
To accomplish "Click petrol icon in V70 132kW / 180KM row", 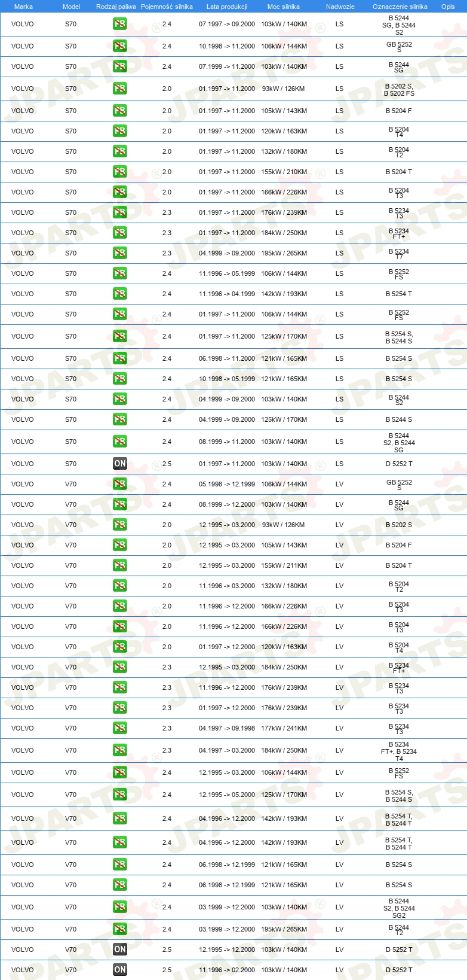I will (120, 586).
